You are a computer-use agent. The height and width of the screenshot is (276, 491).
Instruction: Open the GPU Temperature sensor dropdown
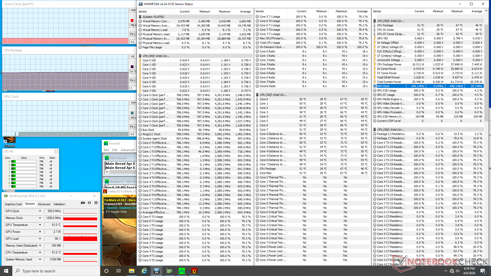click(40, 225)
